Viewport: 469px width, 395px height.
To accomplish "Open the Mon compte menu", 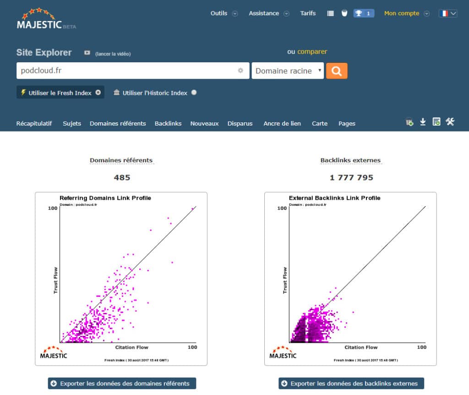I will (x=401, y=13).
